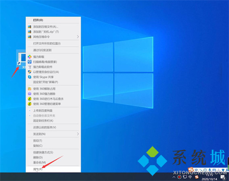The image size is (229, 181).
Task: Select 添加到 "关机.zip"(T) entry
Action: (x=53, y=32)
